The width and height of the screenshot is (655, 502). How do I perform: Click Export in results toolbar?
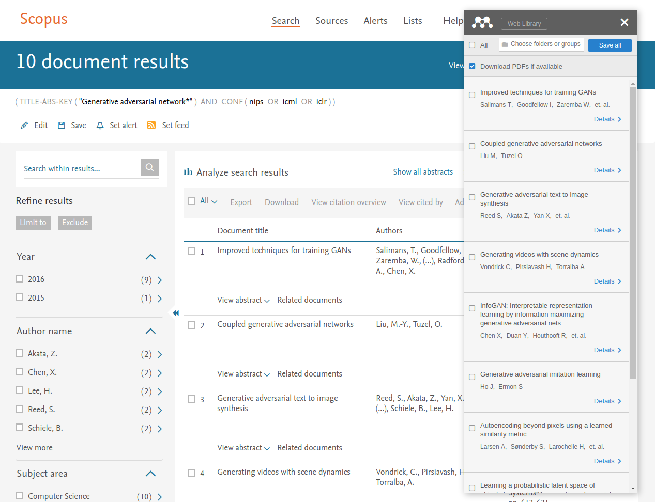click(241, 202)
